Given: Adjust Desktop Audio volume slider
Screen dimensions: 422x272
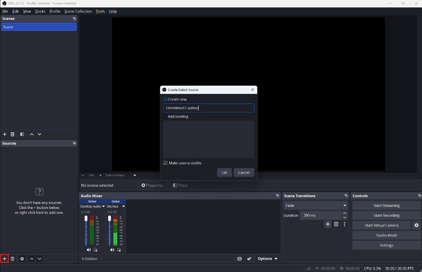Looking at the screenshot, I should pyautogui.click(x=86, y=218).
